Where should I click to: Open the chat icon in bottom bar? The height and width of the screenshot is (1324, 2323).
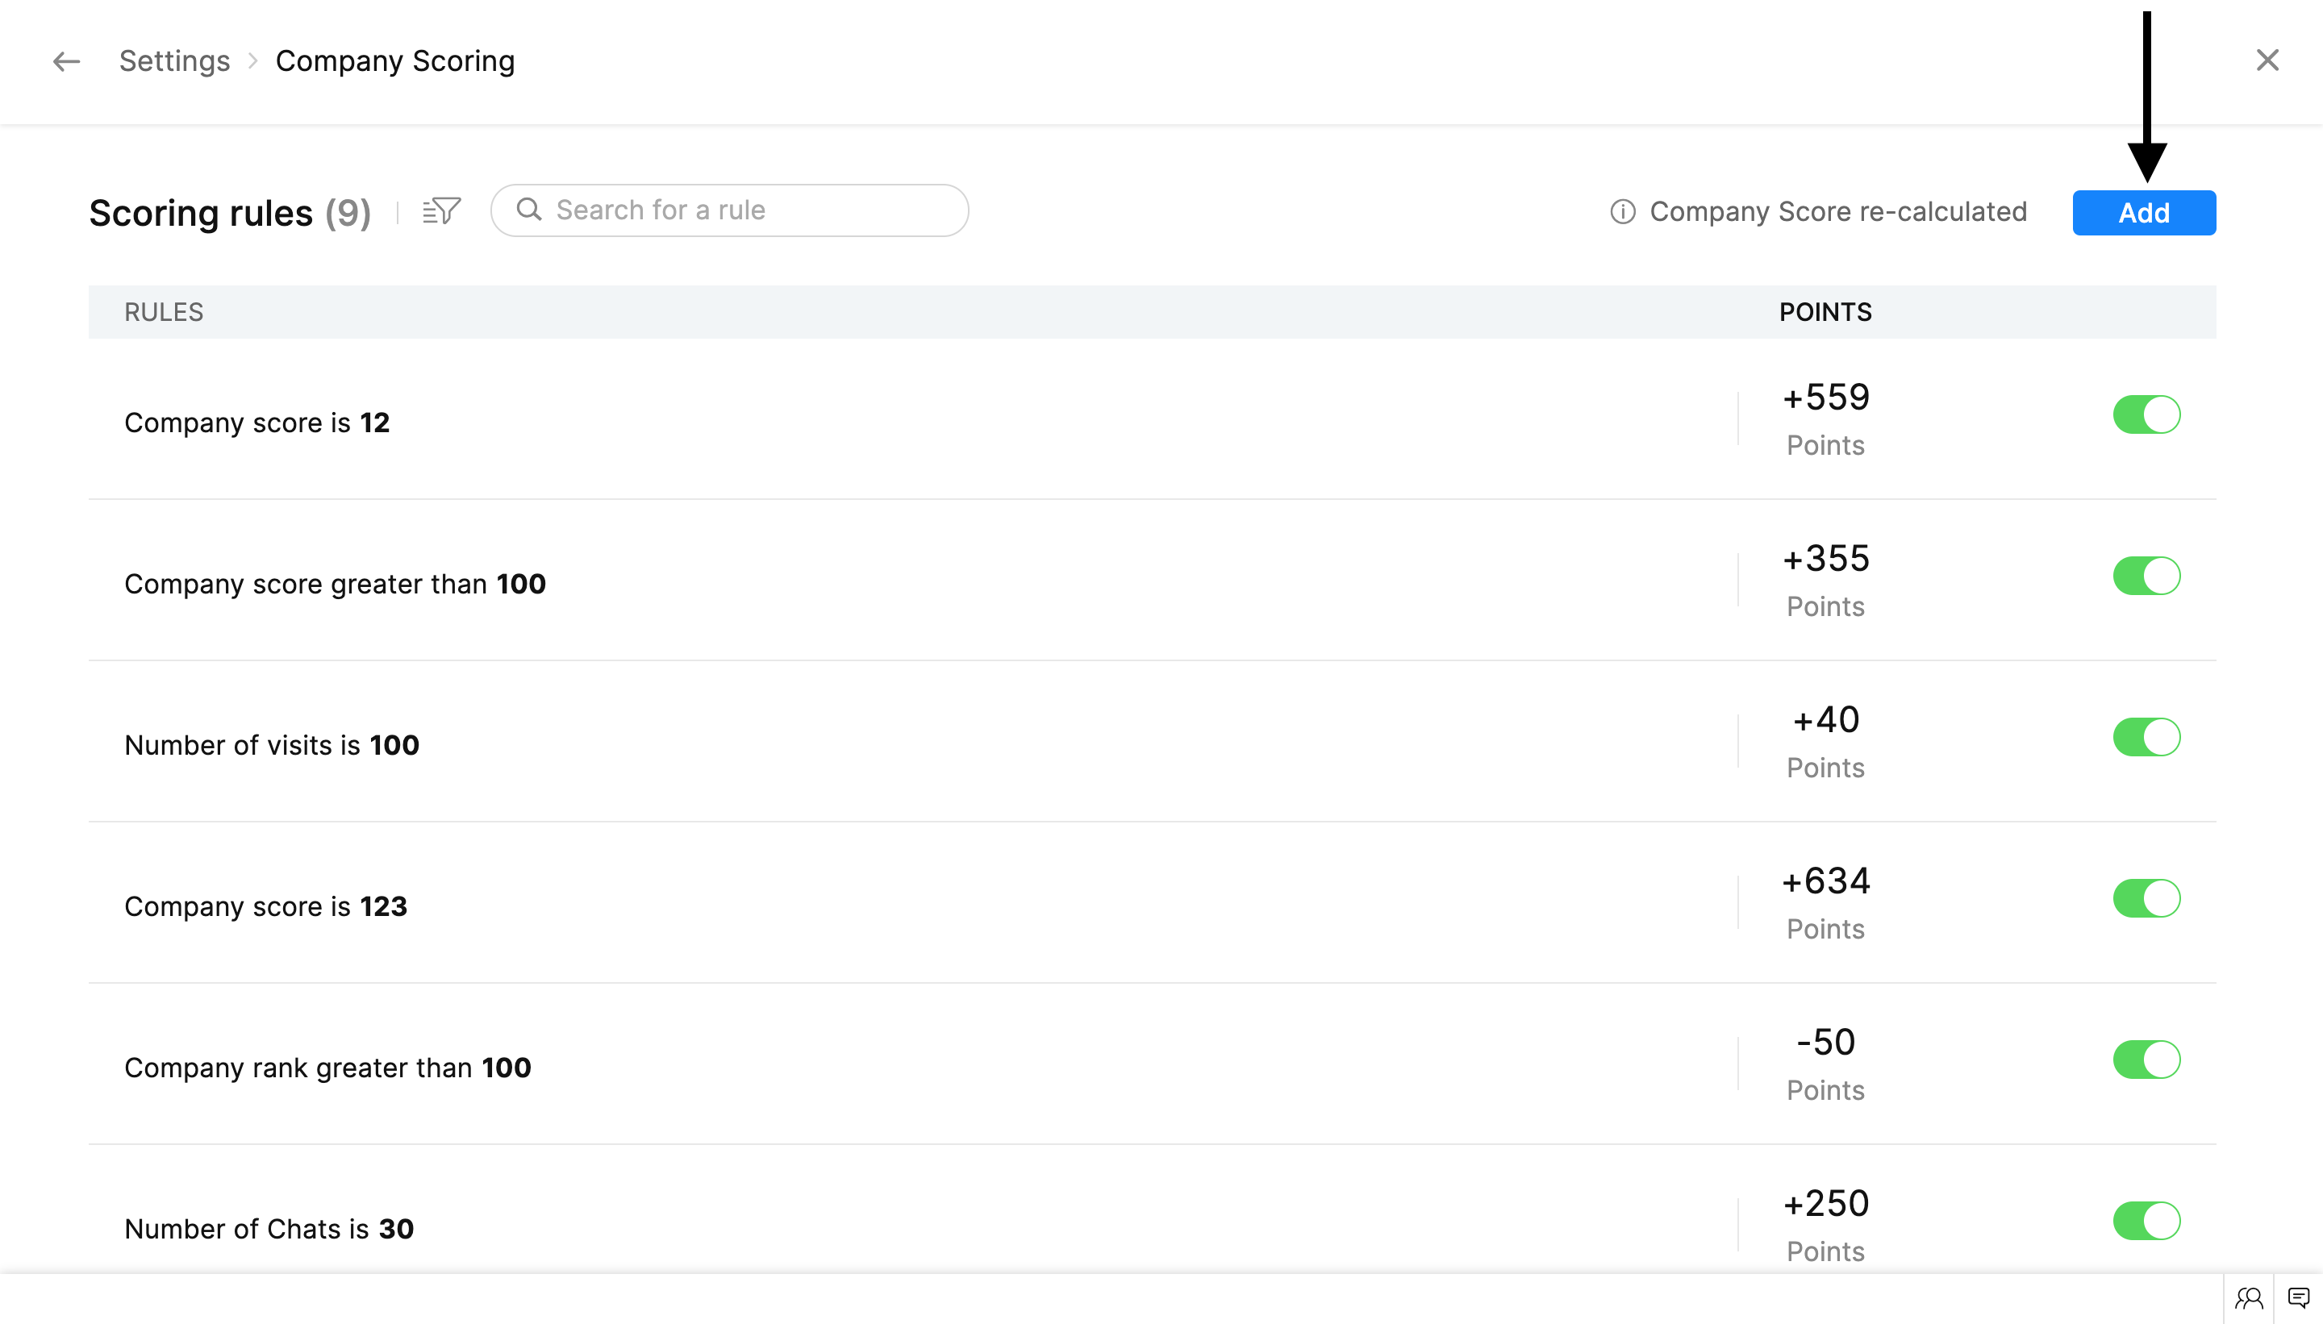(2297, 1297)
